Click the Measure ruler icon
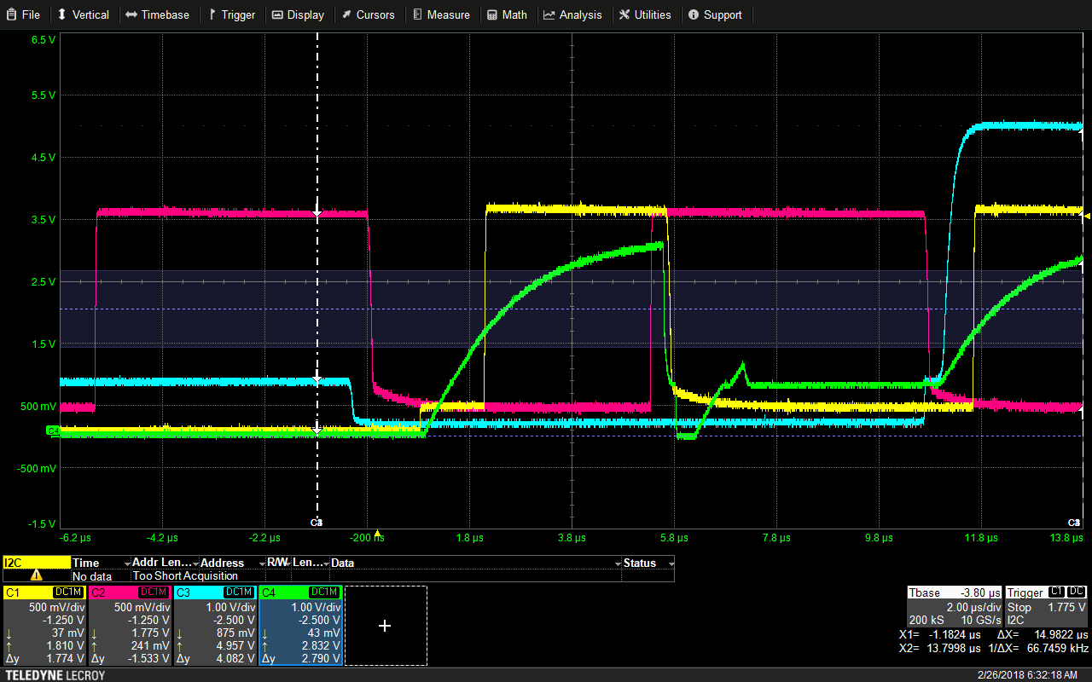This screenshot has height=682, width=1092. tap(417, 14)
